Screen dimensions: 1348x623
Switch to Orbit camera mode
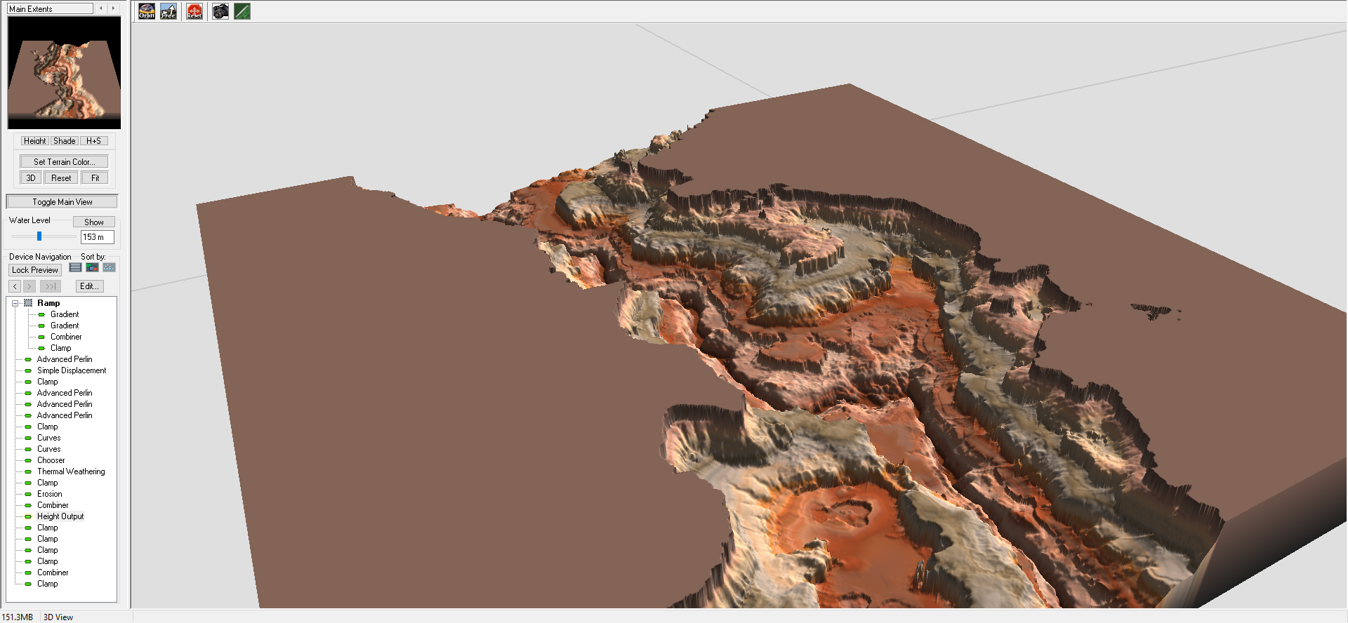pos(147,11)
